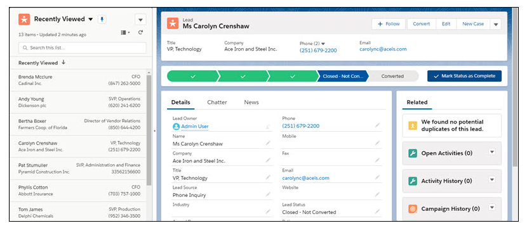Pin the Recently Viewed list
527x228 pixels.
[x=102, y=20]
